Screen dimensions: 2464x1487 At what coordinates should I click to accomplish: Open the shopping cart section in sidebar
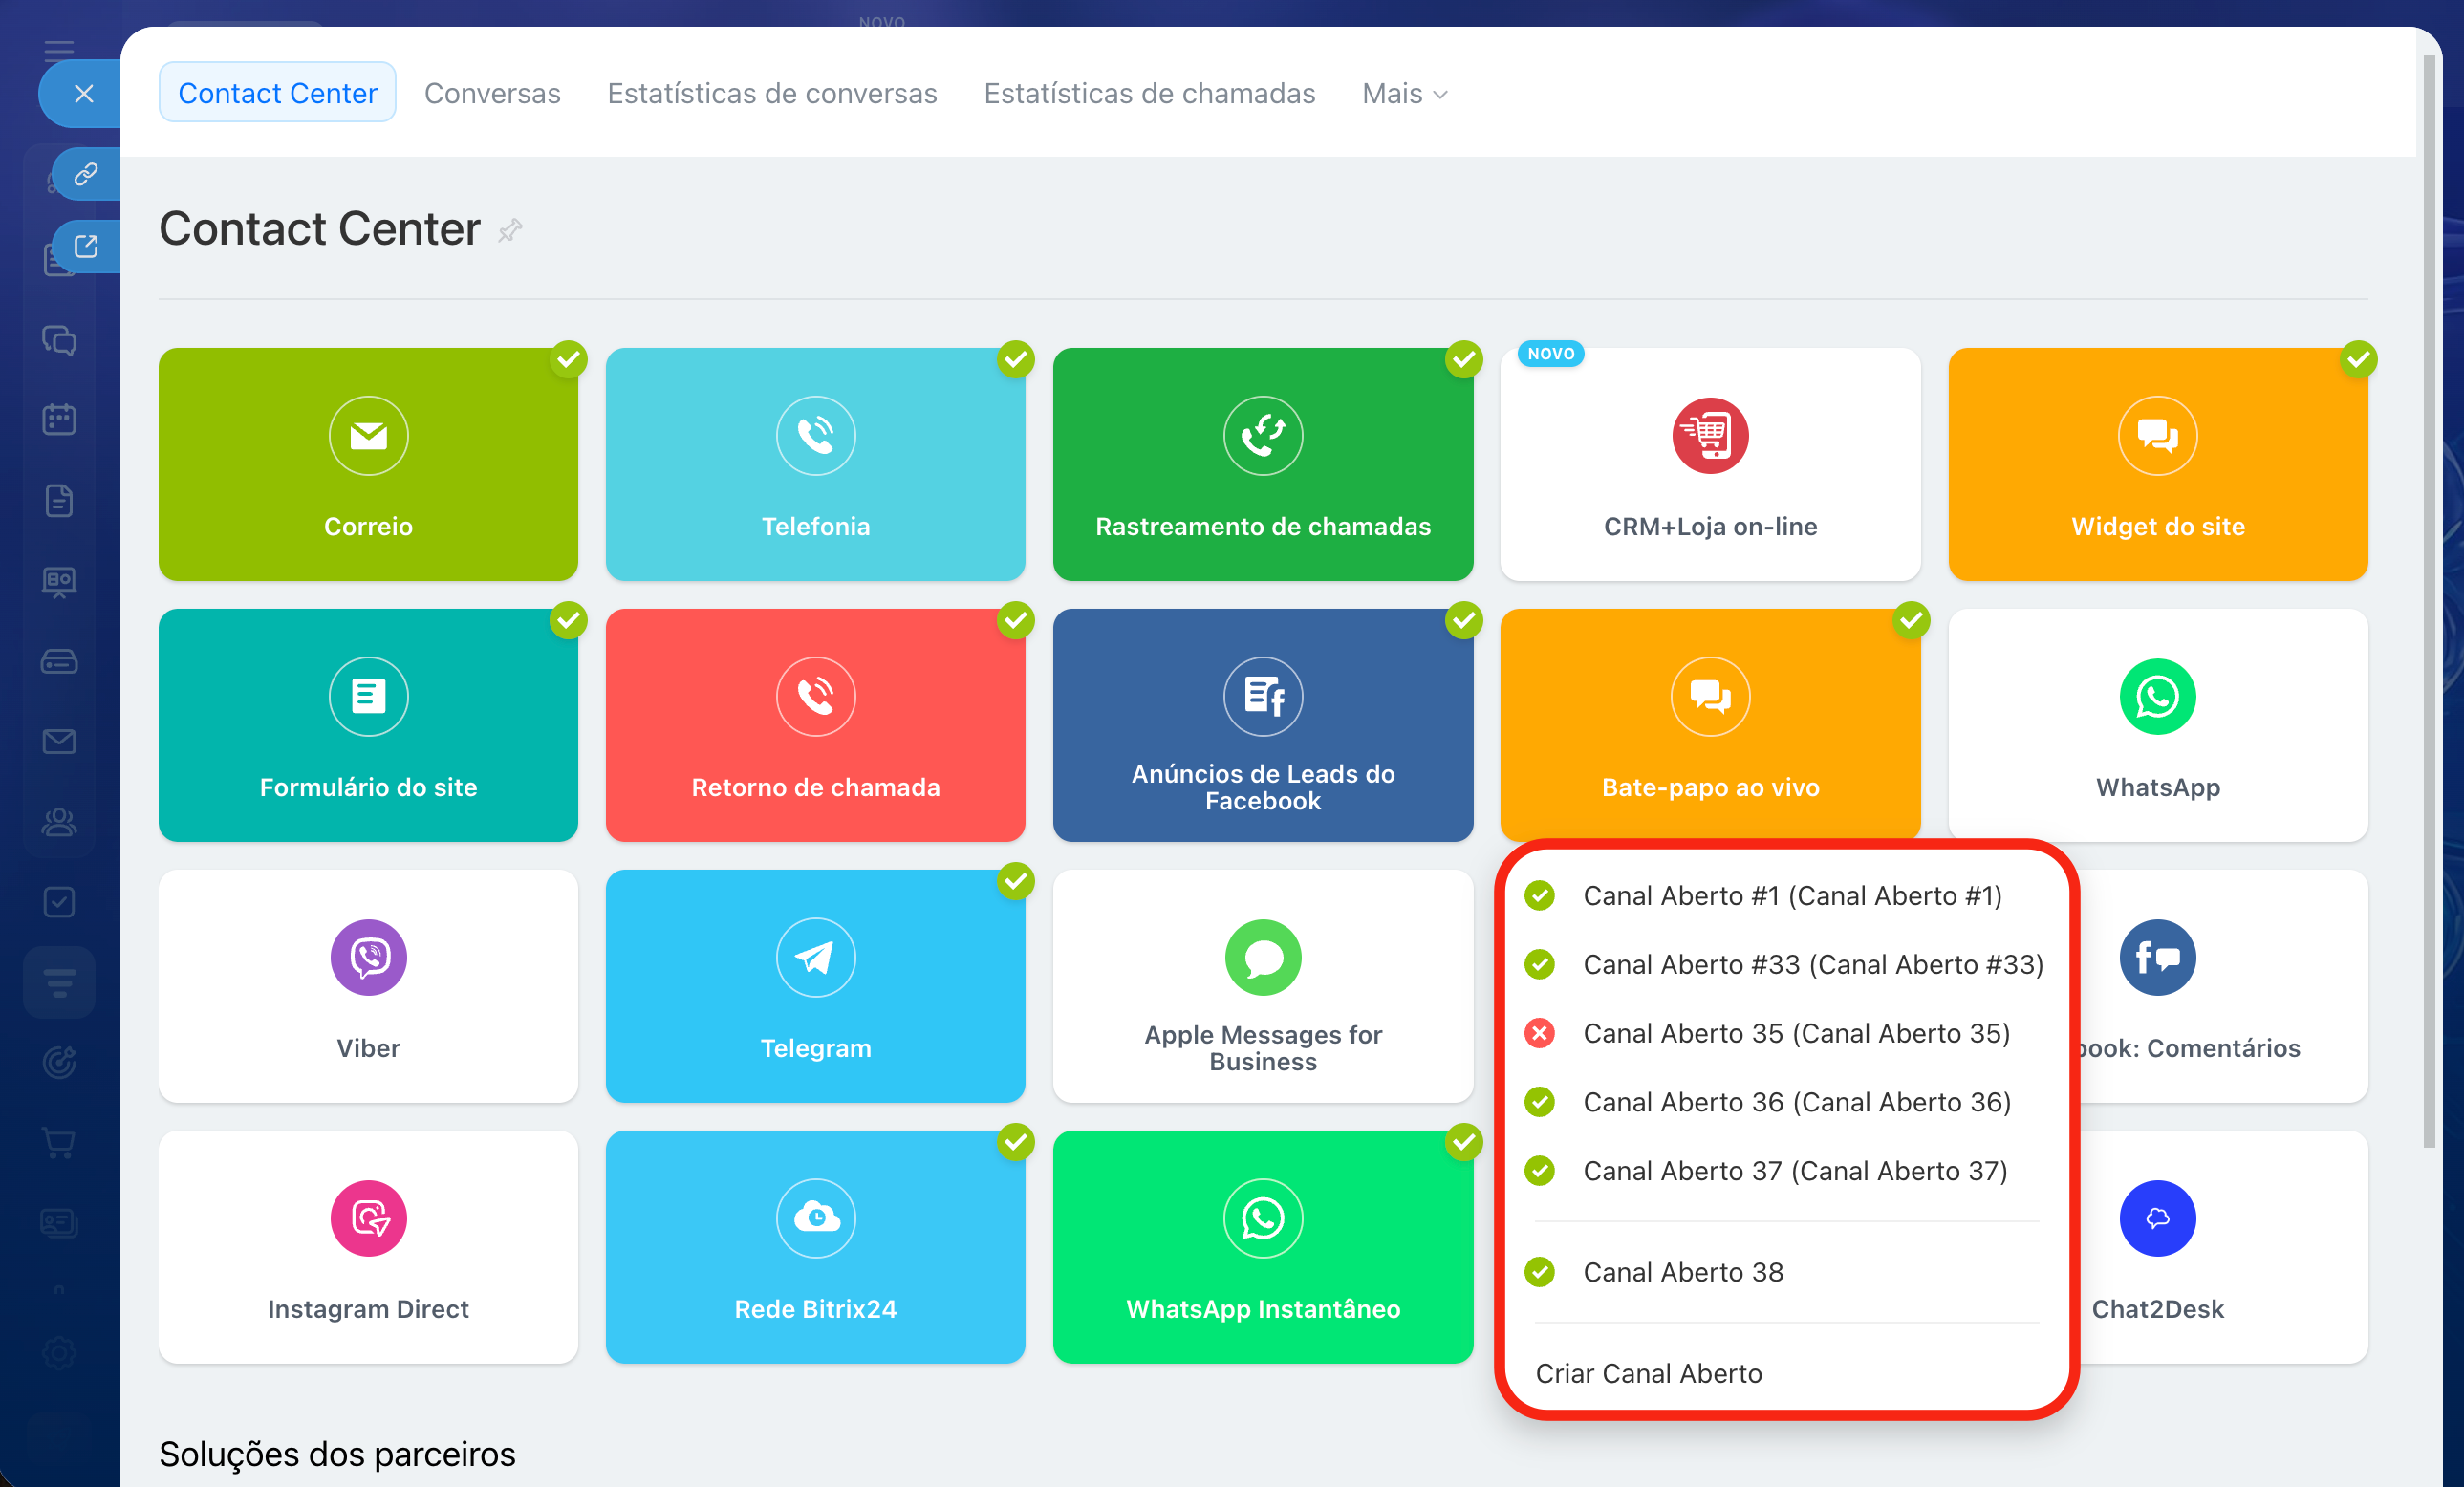[x=59, y=1142]
